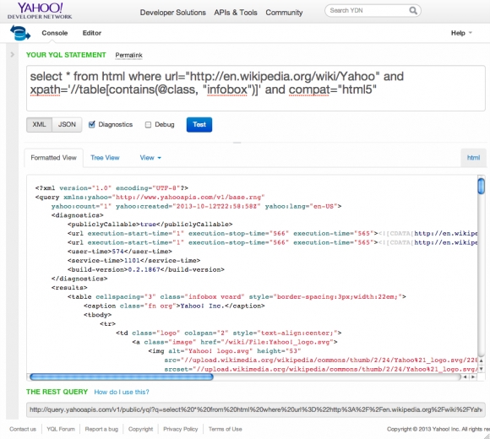Image resolution: width=490 pixels, height=439 pixels.
Task: Open the Help dropdown menu
Action: click(461, 33)
